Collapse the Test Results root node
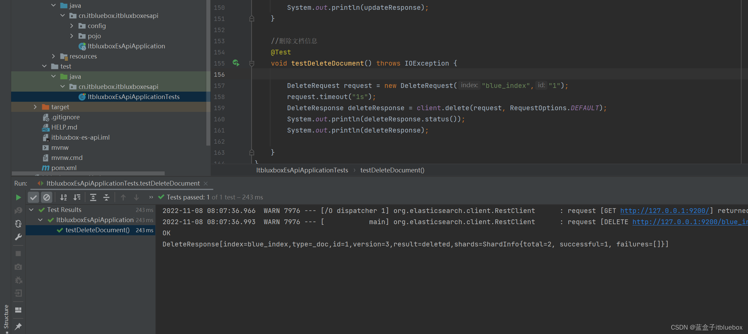Screen dimensions: 748x334 [31, 210]
